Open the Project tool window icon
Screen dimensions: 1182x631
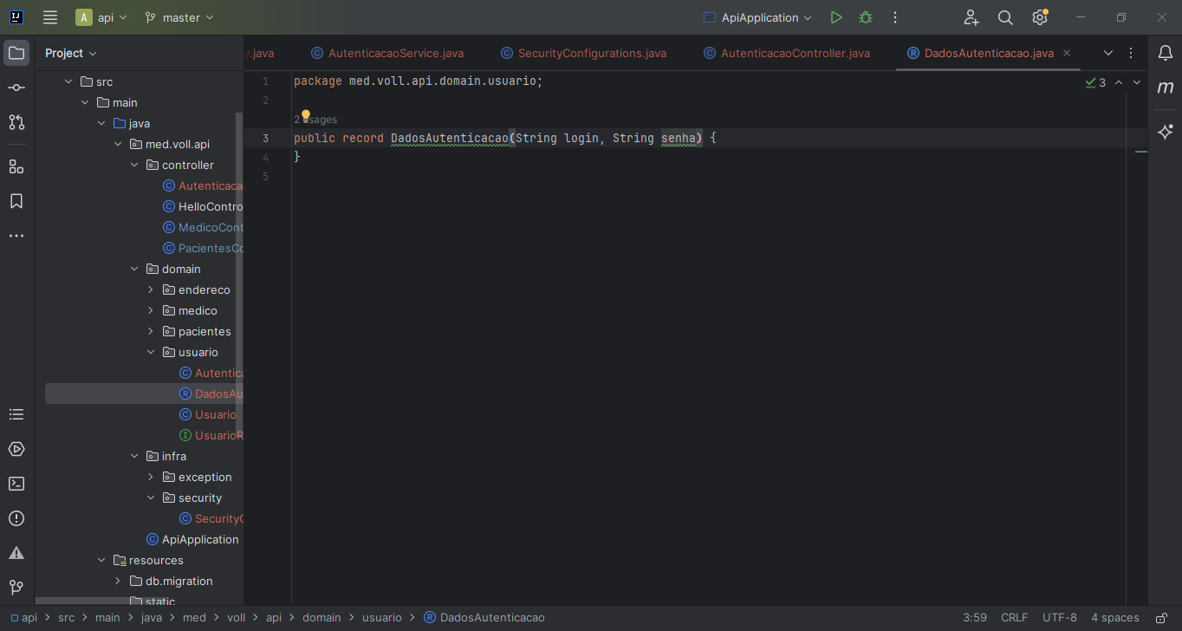(x=16, y=53)
